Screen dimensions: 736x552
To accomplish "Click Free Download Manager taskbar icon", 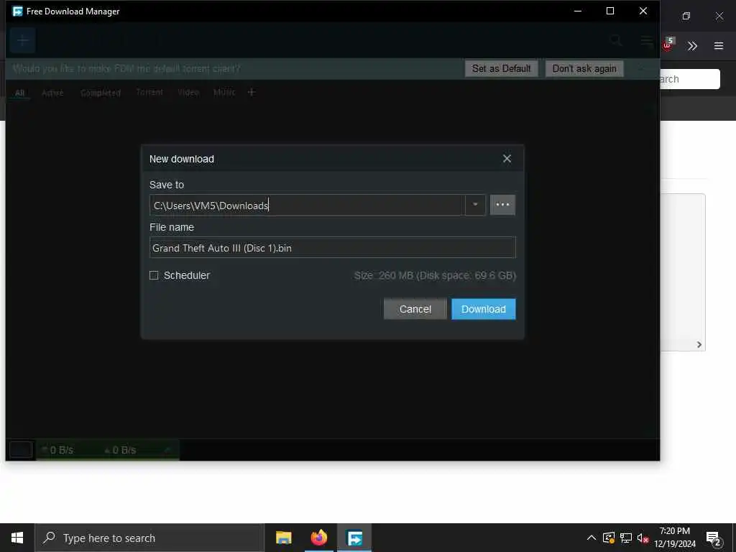I will click(354, 538).
